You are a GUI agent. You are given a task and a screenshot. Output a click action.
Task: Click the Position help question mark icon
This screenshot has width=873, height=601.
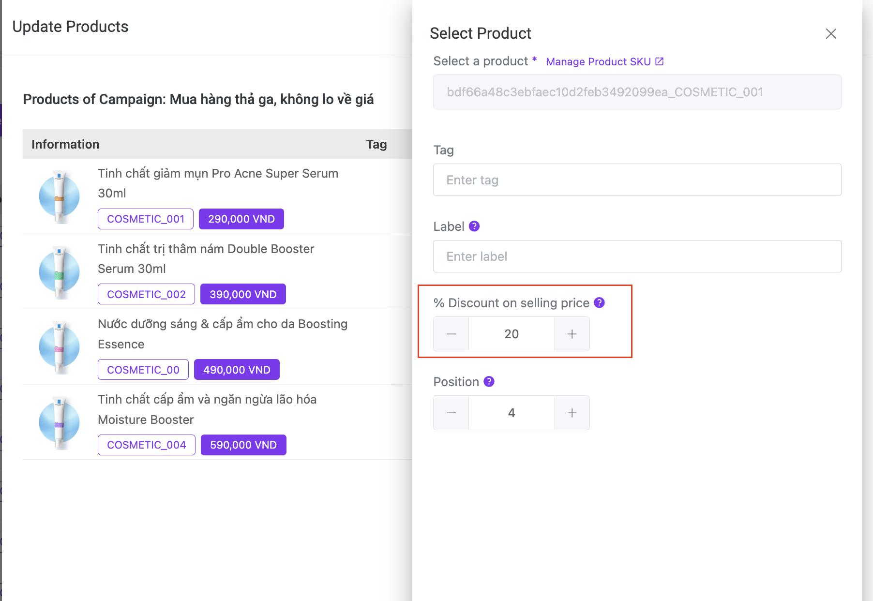[x=489, y=382]
